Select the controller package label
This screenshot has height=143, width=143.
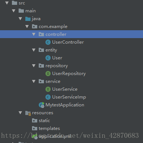(56, 34)
